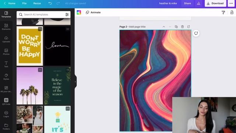Select the wedding photo collage template
The height and width of the screenshot is (133, 236).
point(29,119)
